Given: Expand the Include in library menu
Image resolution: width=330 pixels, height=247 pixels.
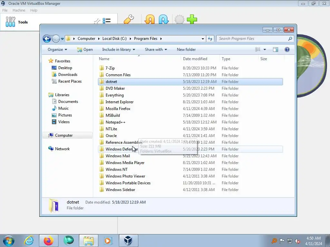Looking at the screenshot, I should pyautogui.click(x=119, y=50).
